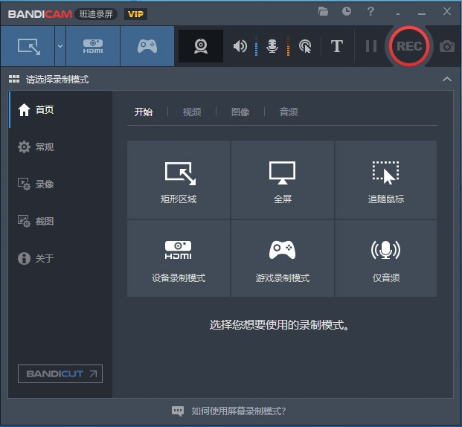
Task: Click 请选择录制模式 header text
Action: 57,80
